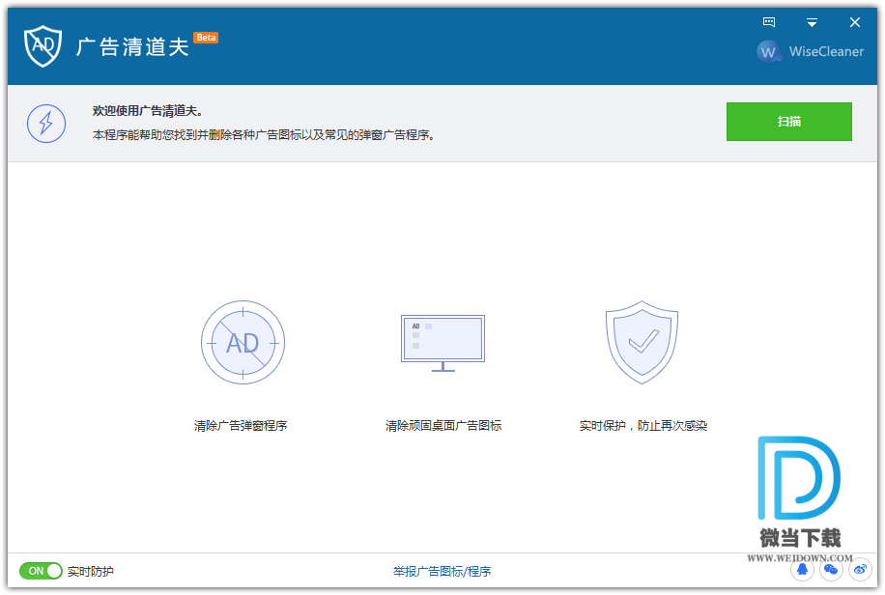Select the 实时保护，防止再次感染 label

click(643, 426)
